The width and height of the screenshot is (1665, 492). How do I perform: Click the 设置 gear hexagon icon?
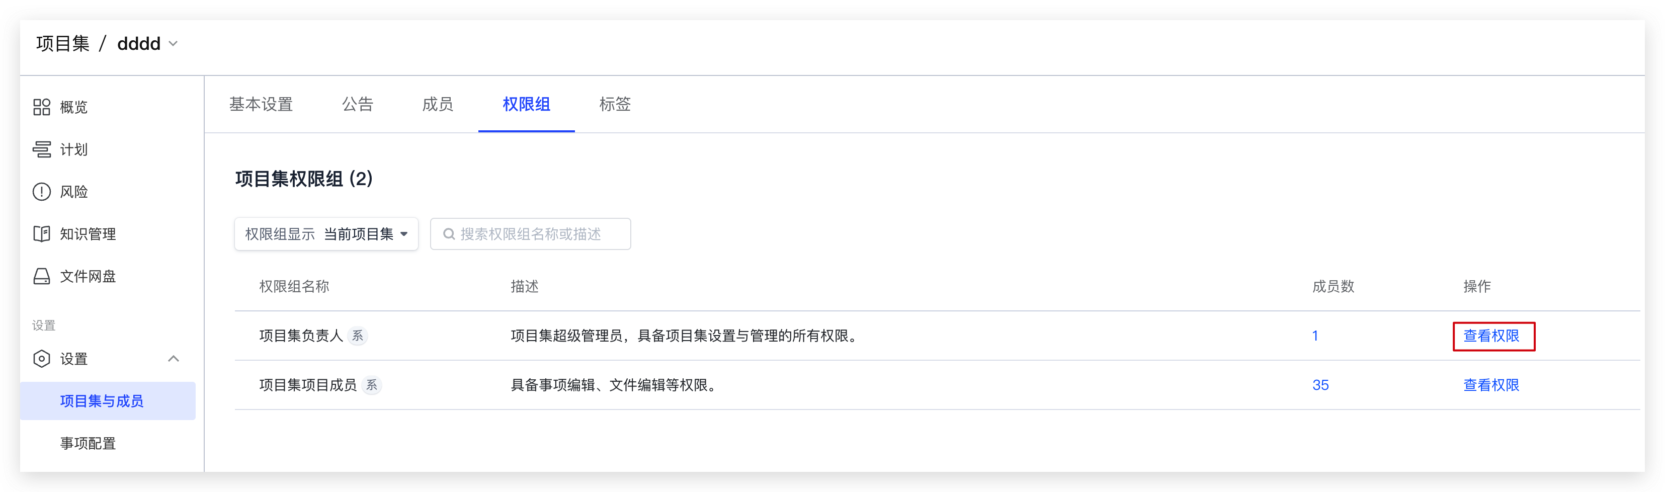click(x=41, y=359)
